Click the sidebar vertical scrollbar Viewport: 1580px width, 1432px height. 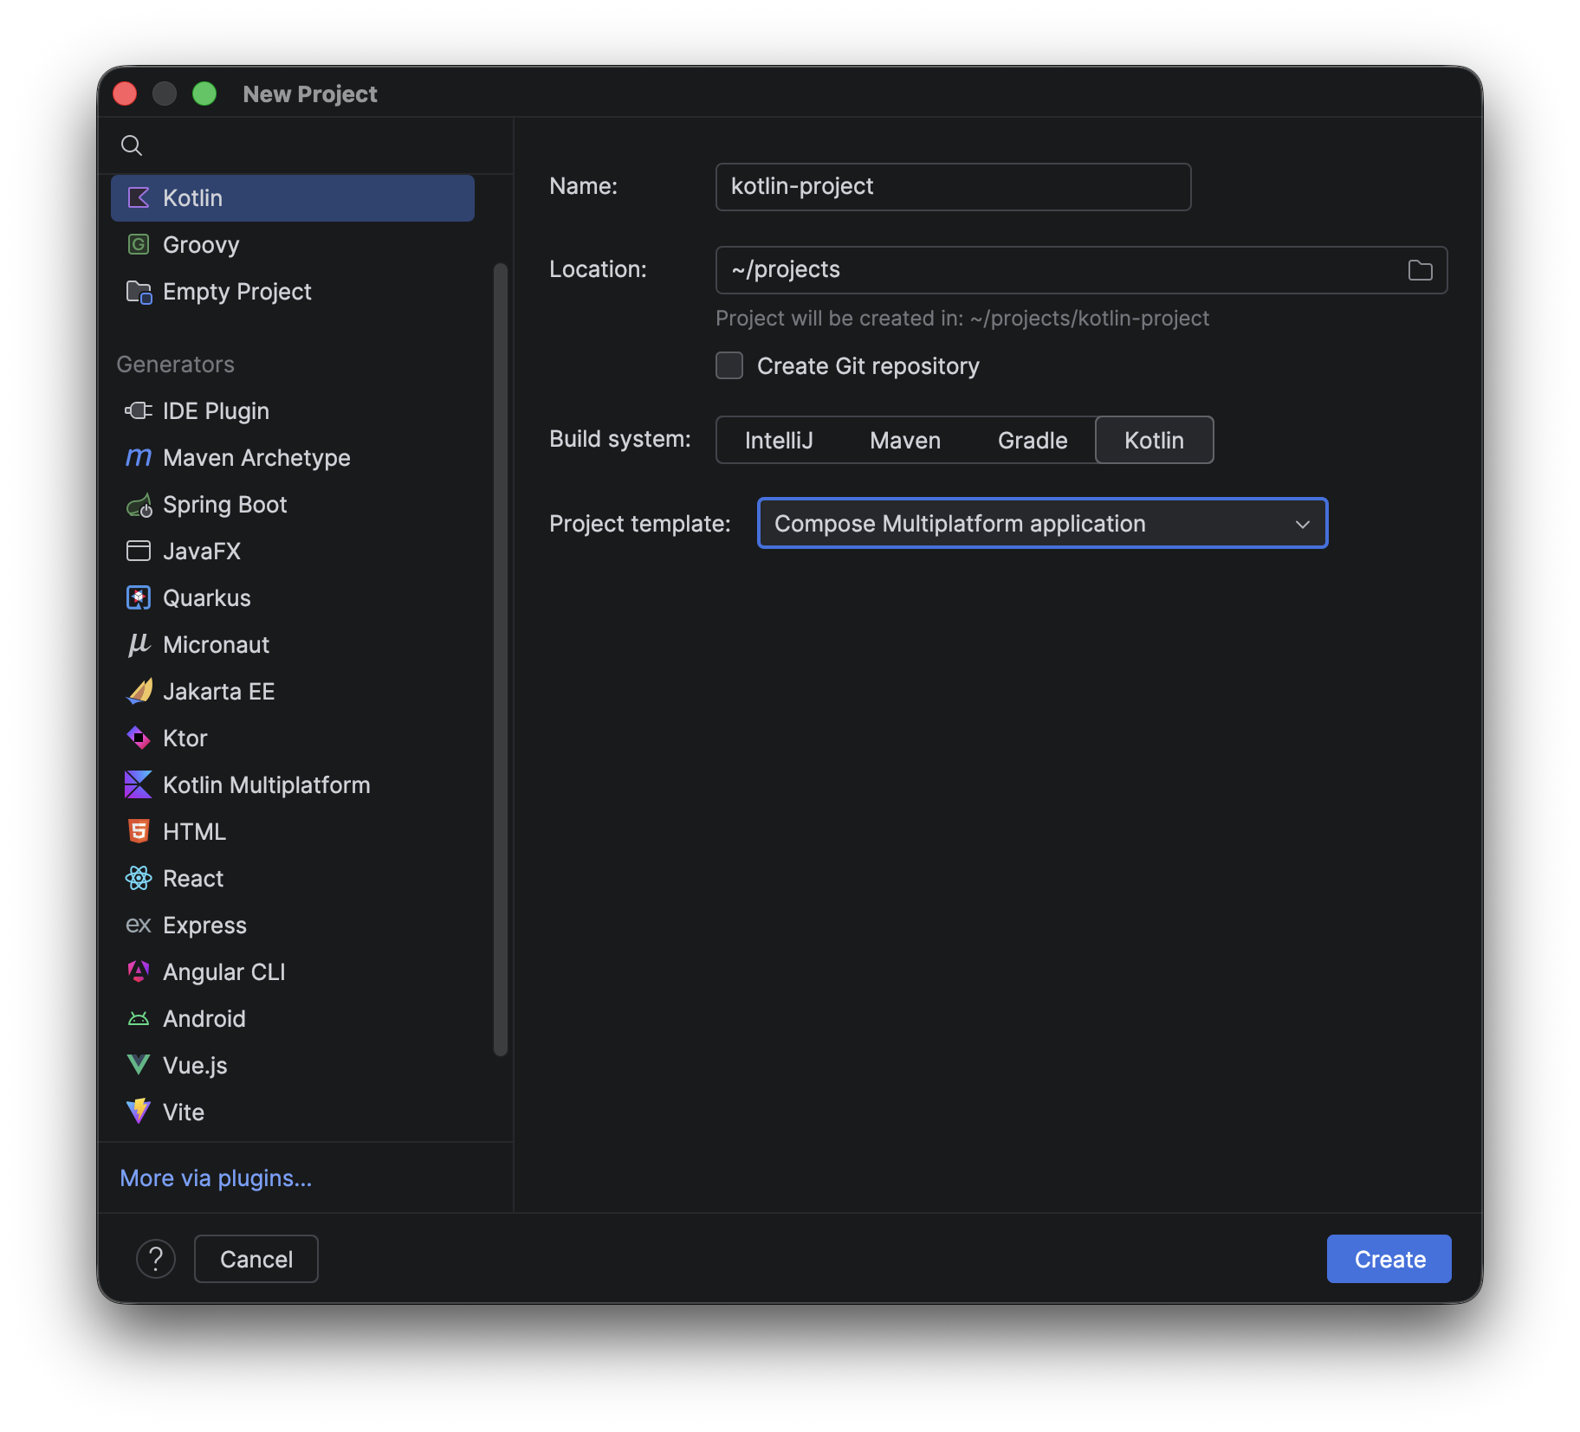501,660
